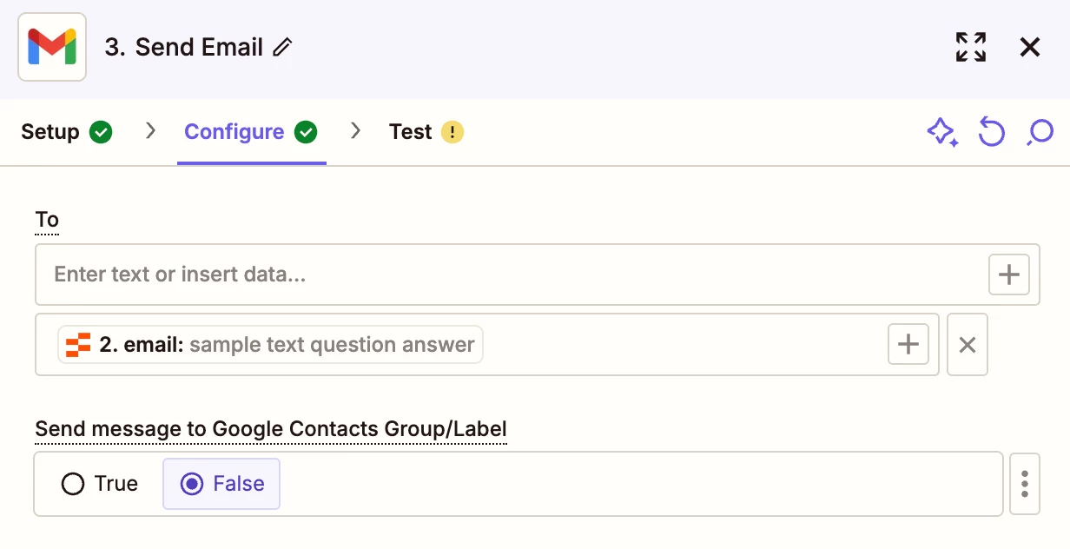
Task: Click the '2. email' mapped data pill
Action: pos(270,345)
